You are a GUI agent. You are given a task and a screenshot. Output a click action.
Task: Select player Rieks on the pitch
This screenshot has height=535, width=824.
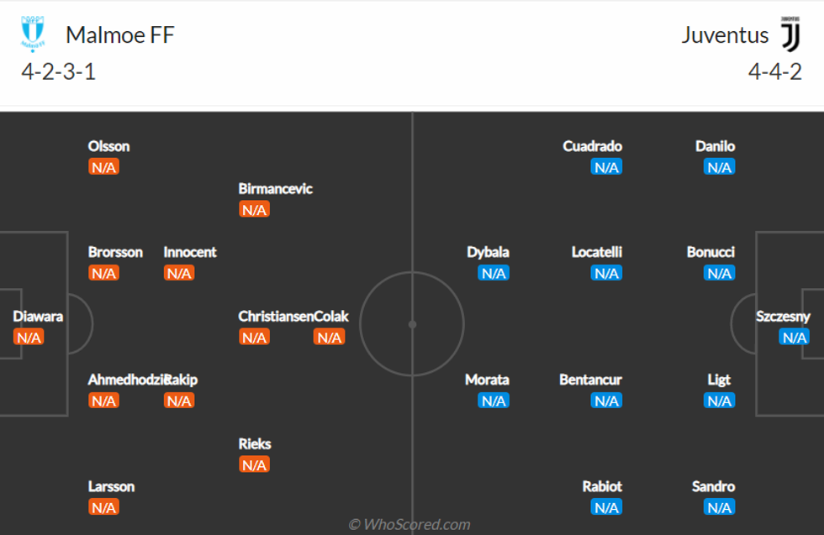[x=255, y=443]
